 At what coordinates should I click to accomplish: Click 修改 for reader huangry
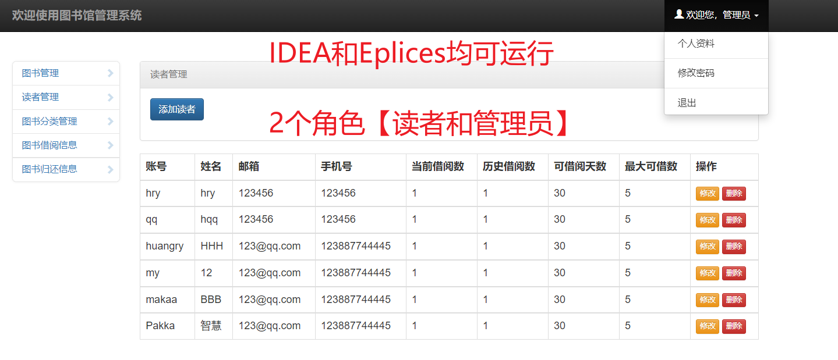tap(708, 247)
